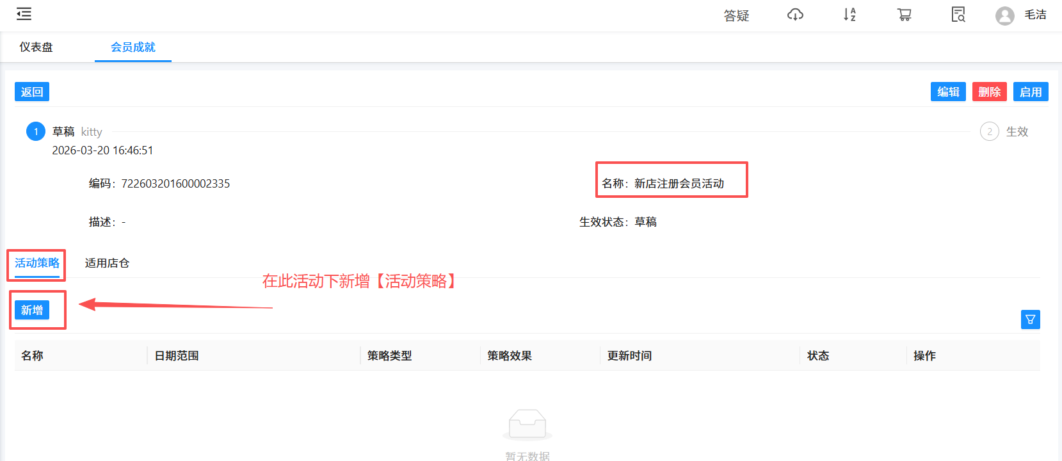Switch to the 仪表盘 tab

coord(36,47)
